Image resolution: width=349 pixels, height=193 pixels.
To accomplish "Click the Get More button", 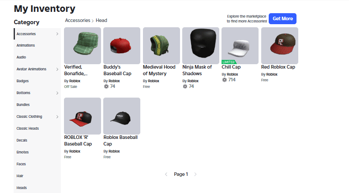I will (282, 18).
